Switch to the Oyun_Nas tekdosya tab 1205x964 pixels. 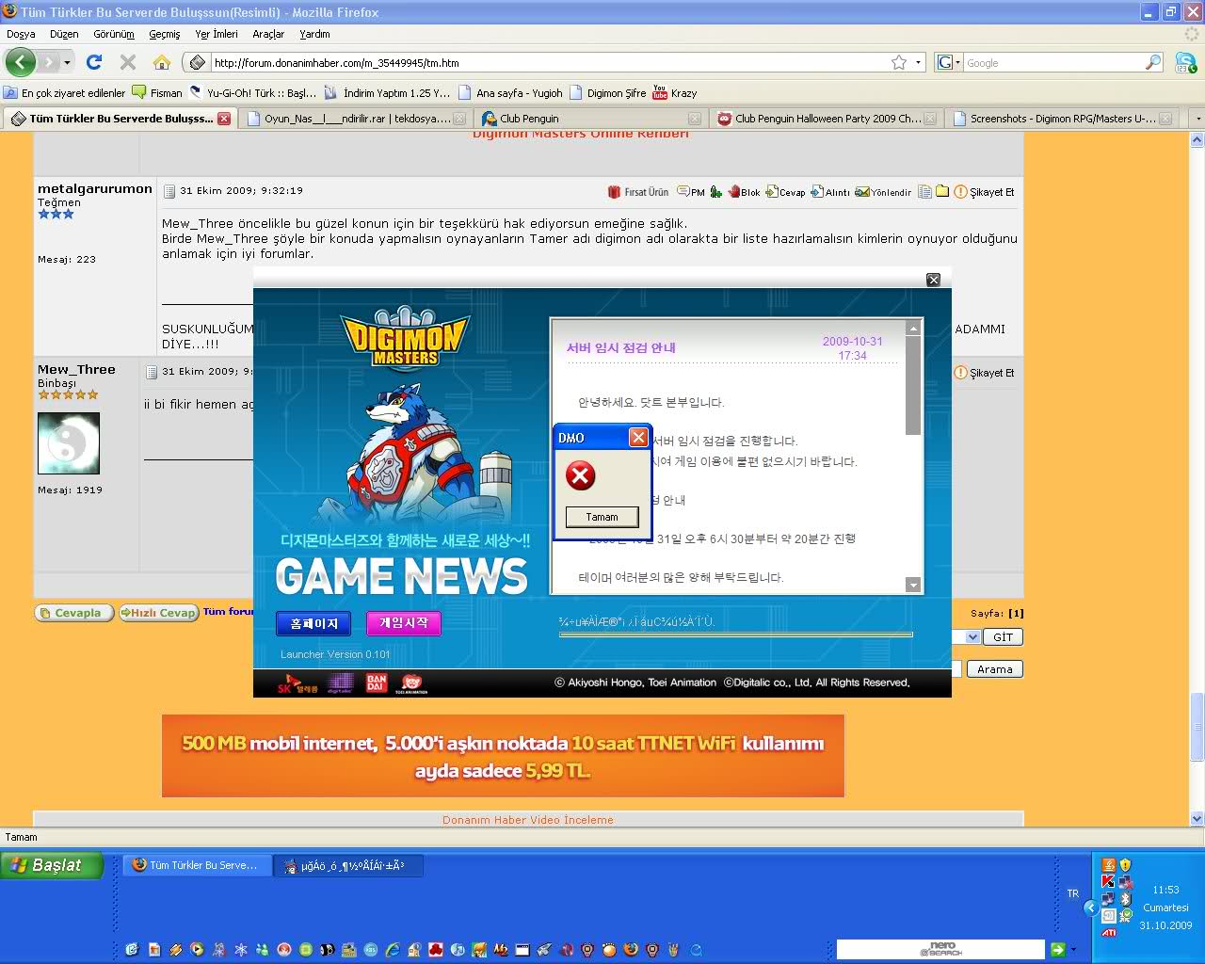point(355,119)
